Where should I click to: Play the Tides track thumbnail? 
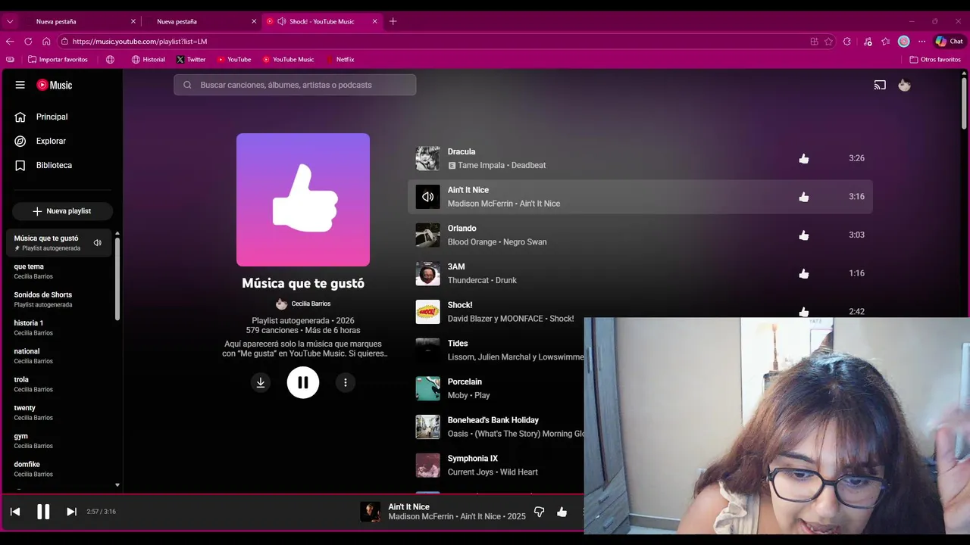coord(427,350)
